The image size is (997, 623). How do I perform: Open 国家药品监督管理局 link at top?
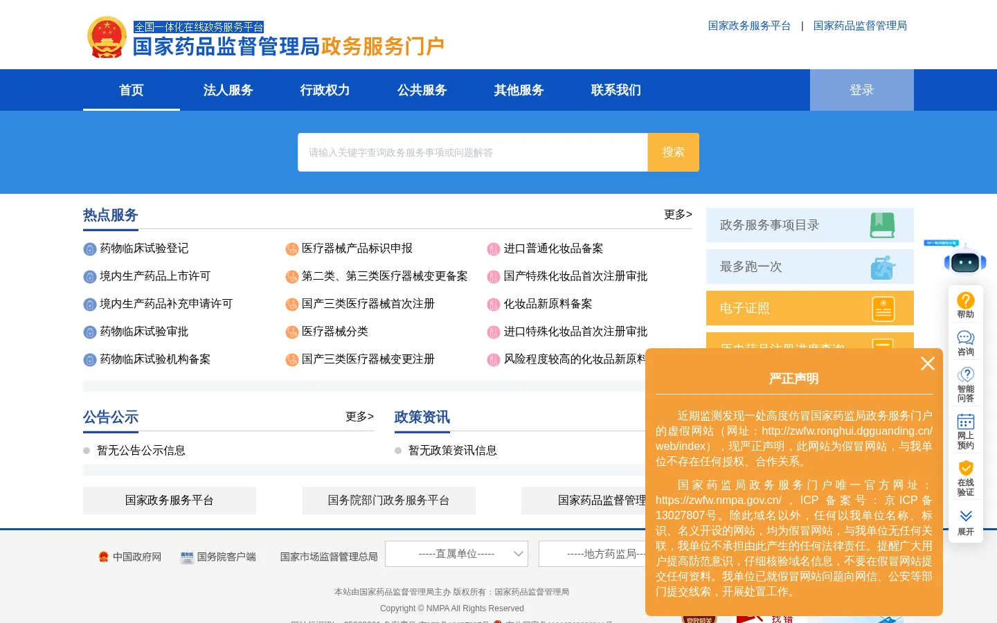[860, 26]
